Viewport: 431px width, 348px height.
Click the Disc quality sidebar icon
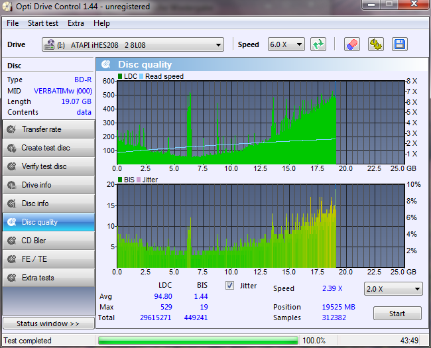tap(11, 222)
